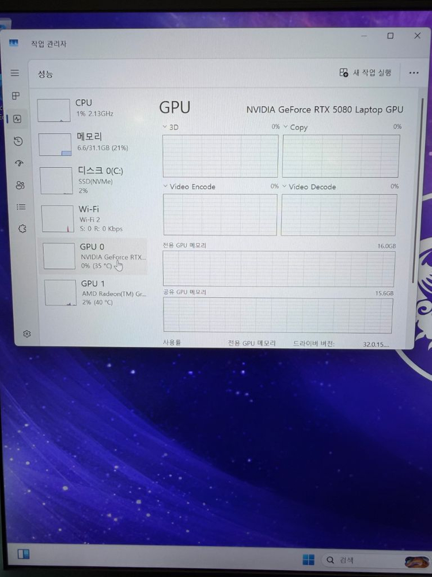Viewport: 432px width, 577px height.
Task: Open Task Manager settings gear
Action: [x=27, y=334]
